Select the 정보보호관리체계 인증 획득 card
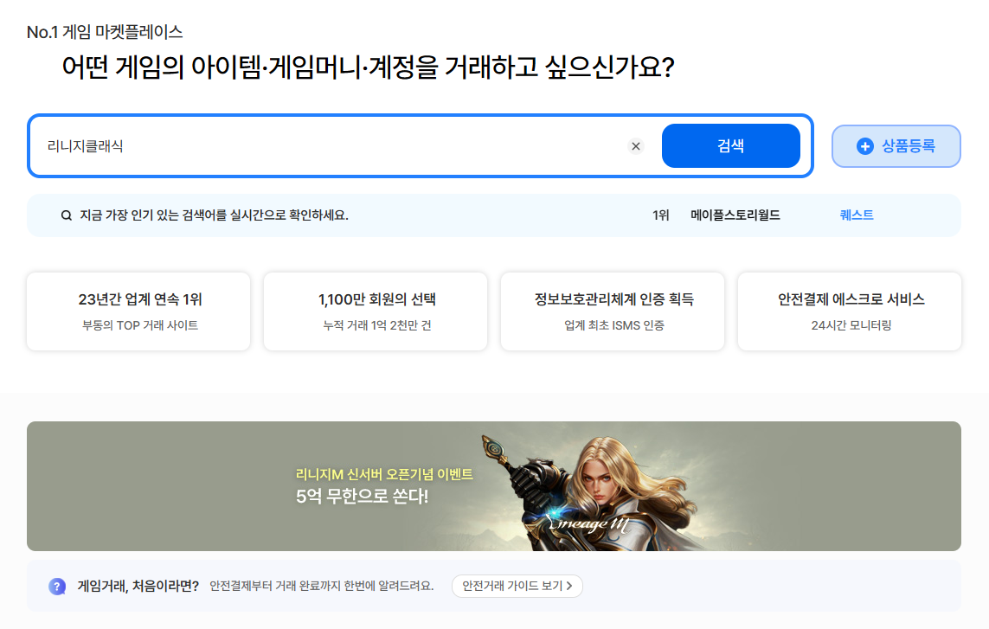Image resolution: width=989 pixels, height=629 pixels. click(613, 311)
